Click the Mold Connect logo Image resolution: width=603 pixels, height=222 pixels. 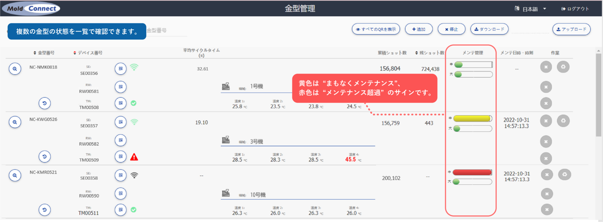click(31, 8)
